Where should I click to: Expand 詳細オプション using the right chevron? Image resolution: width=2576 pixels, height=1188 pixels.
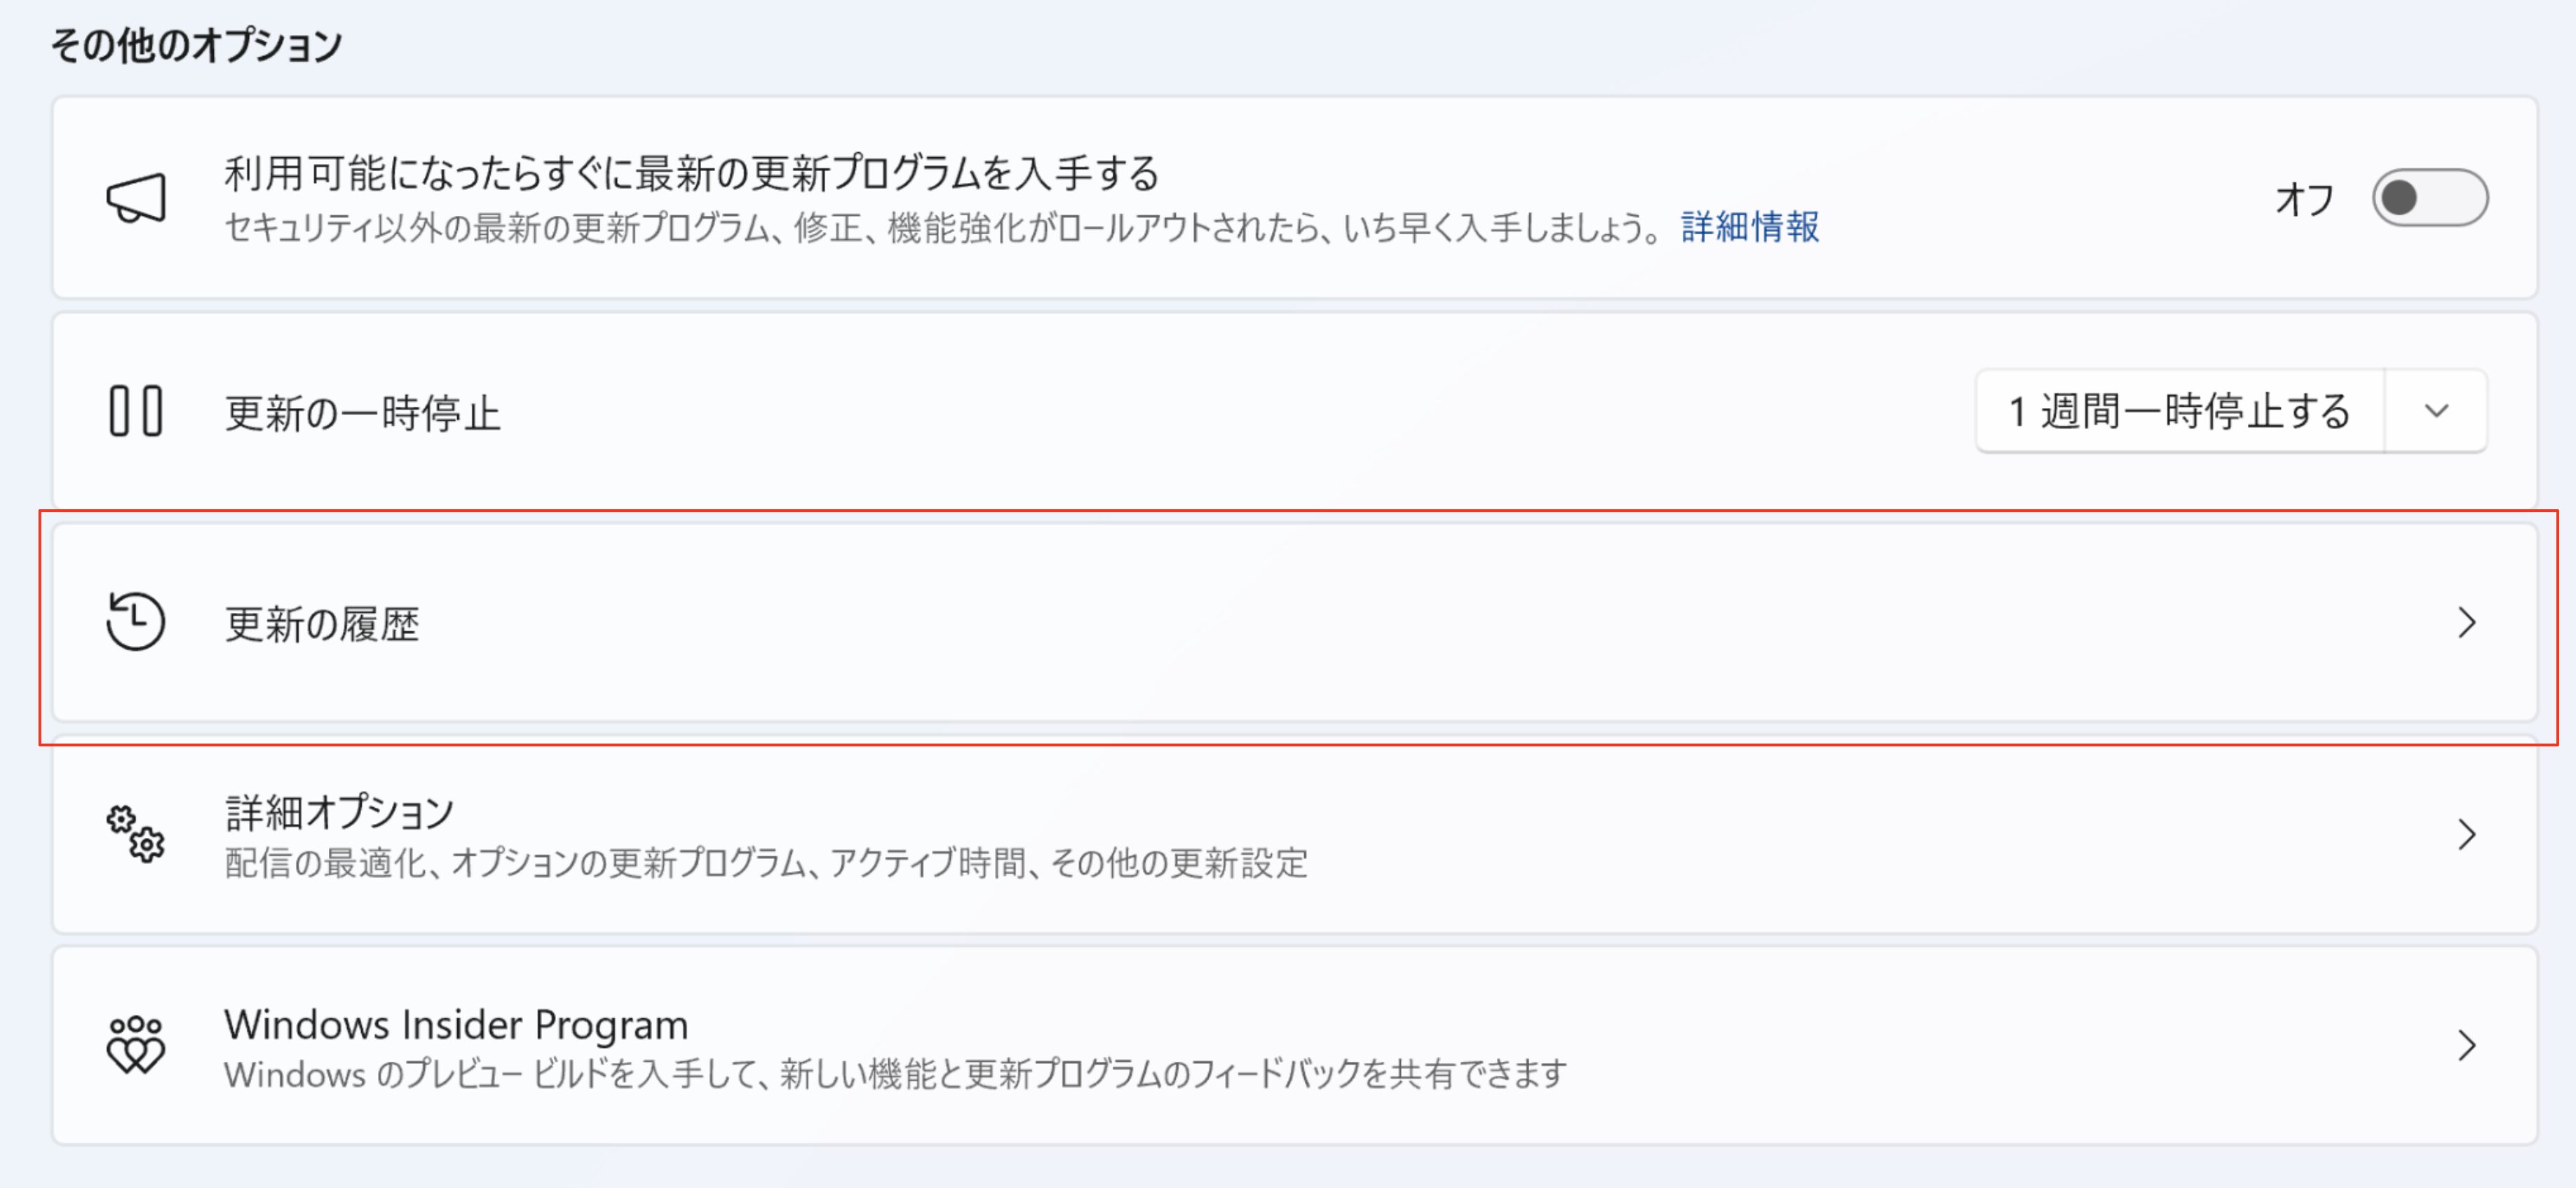point(2466,834)
